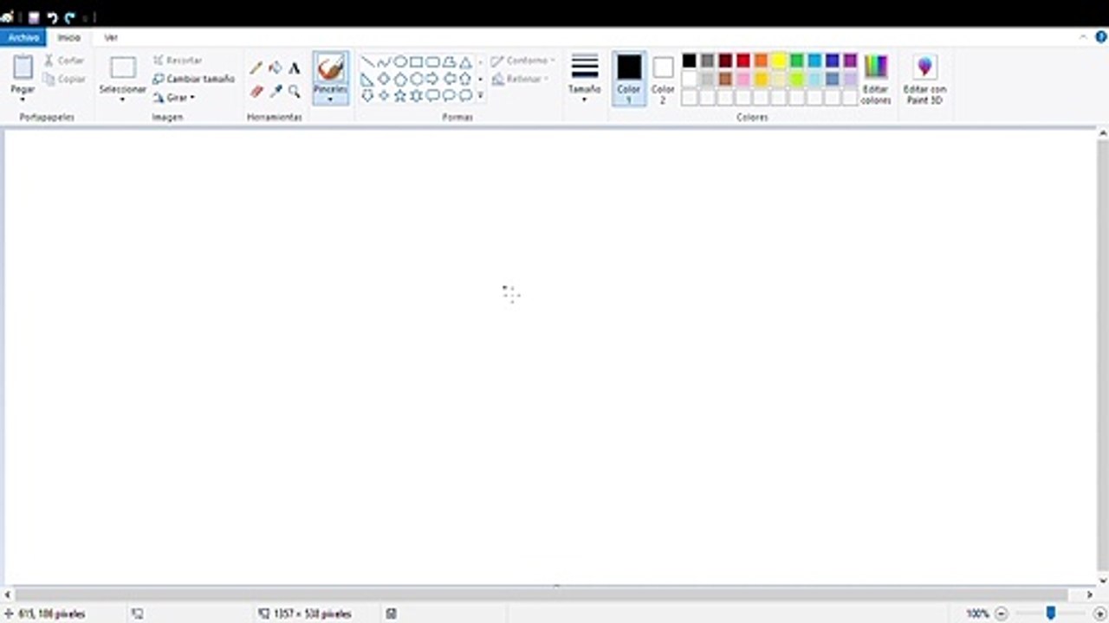
Task: Activate the Color 1 selector
Action: click(x=629, y=79)
